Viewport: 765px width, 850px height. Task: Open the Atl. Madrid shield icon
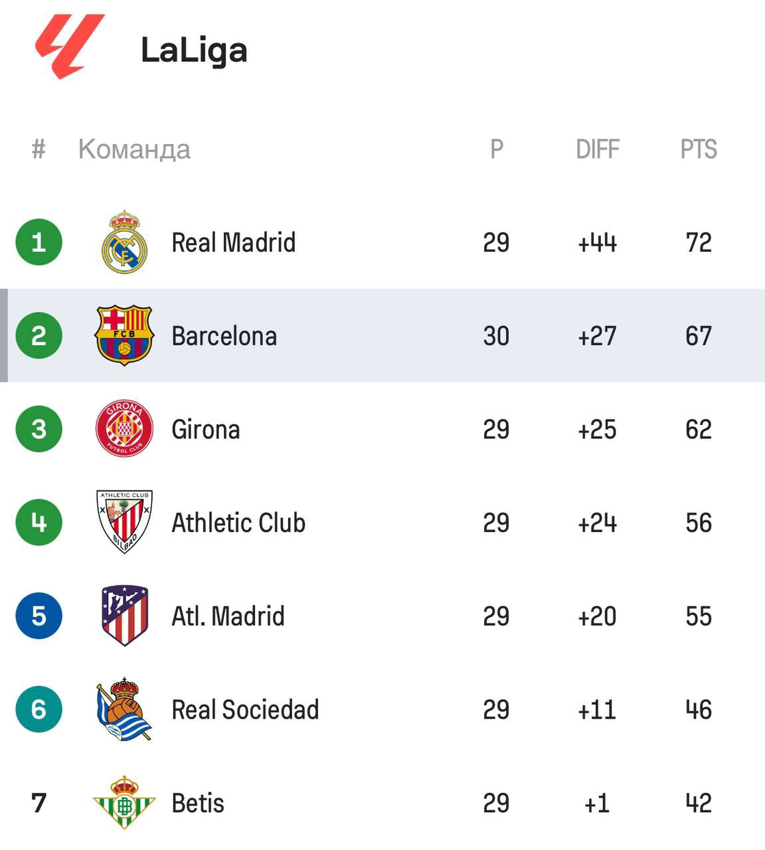pyautogui.click(x=124, y=616)
